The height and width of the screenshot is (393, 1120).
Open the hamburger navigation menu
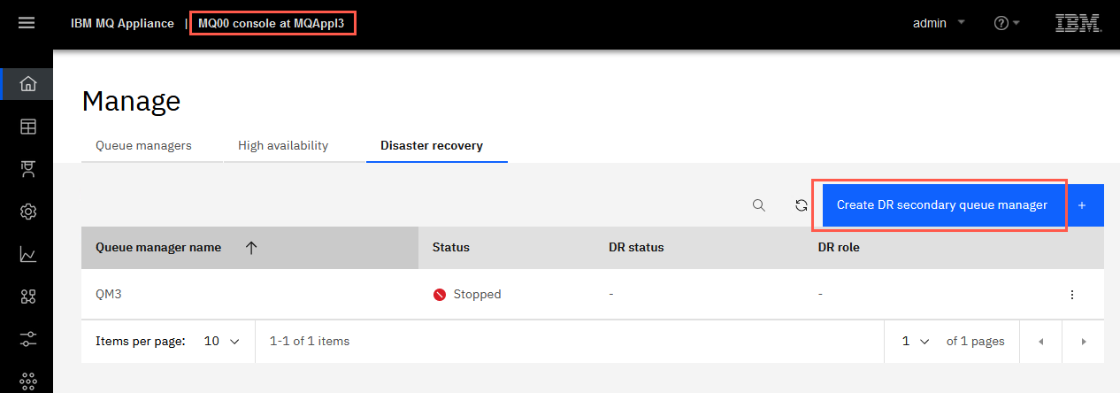[27, 23]
